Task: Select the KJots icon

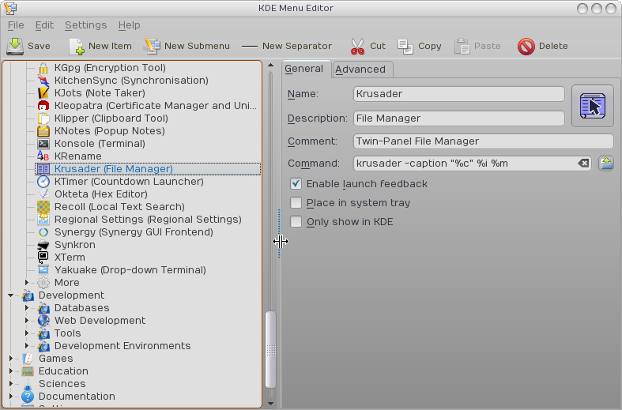Action: [x=43, y=93]
